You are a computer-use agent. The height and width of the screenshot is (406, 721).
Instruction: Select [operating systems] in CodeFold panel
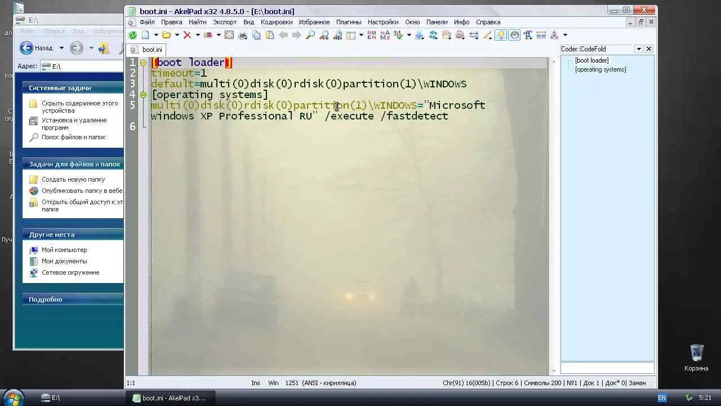point(600,69)
